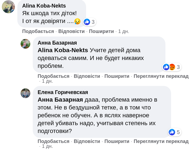Reply to Alina's comment via Відповісти
The width and height of the screenshot is (196, 150).
[x=71, y=31]
